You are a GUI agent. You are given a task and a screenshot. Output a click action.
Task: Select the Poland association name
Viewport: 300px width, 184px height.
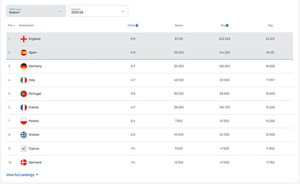pyautogui.click(x=34, y=121)
